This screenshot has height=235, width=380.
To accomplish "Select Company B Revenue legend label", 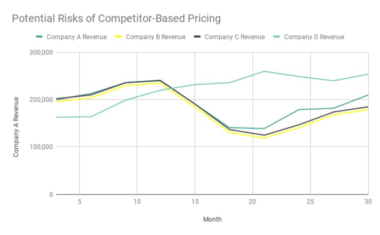I will coord(156,37).
